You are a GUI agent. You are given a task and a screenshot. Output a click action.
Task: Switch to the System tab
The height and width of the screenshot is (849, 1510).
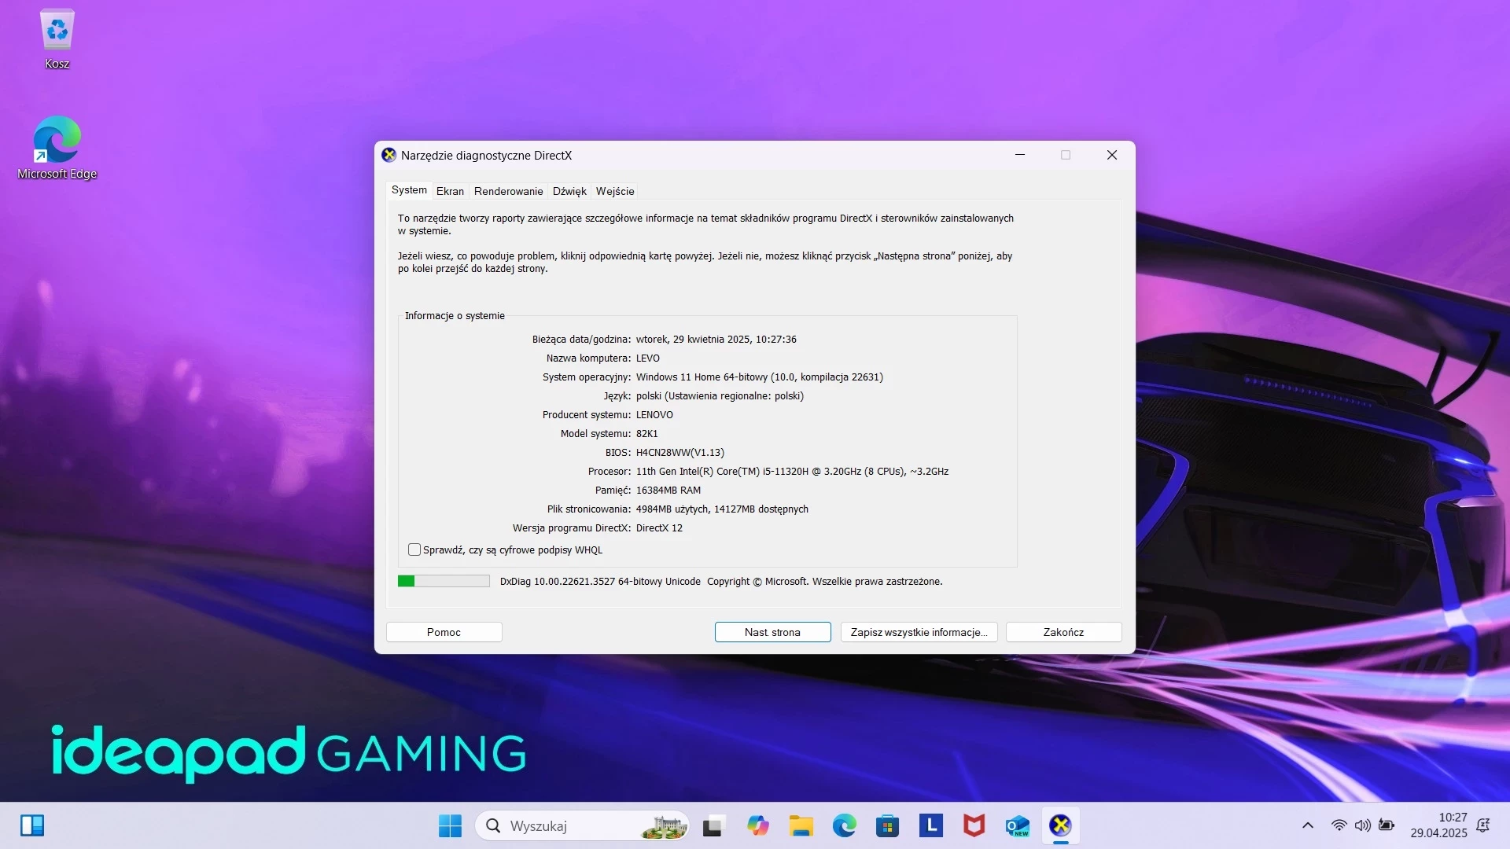[x=409, y=190]
